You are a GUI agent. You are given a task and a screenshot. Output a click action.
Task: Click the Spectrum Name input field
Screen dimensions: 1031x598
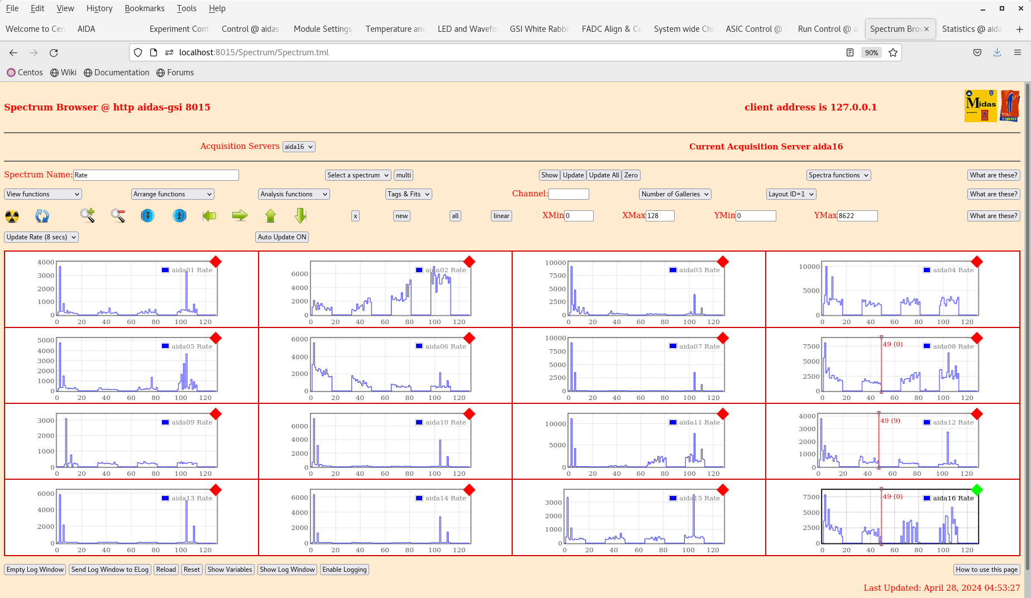click(x=156, y=175)
